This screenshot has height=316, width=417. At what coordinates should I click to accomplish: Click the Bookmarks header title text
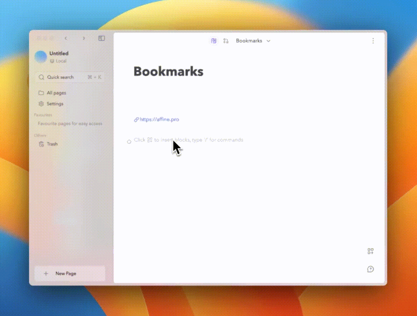point(249,41)
